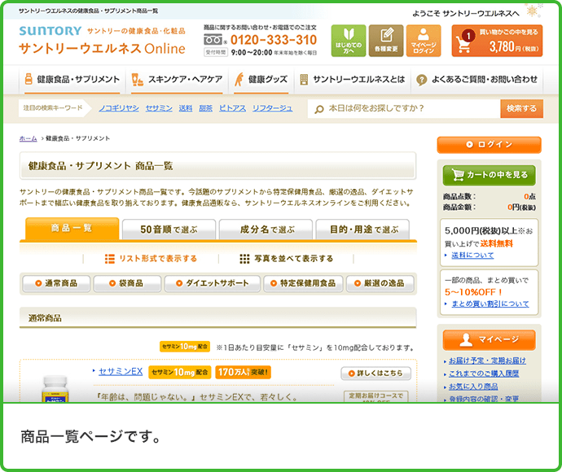Screen dimensions: 562x472
Task: Open the まとめ買い割引について link
Action: coord(490,304)
